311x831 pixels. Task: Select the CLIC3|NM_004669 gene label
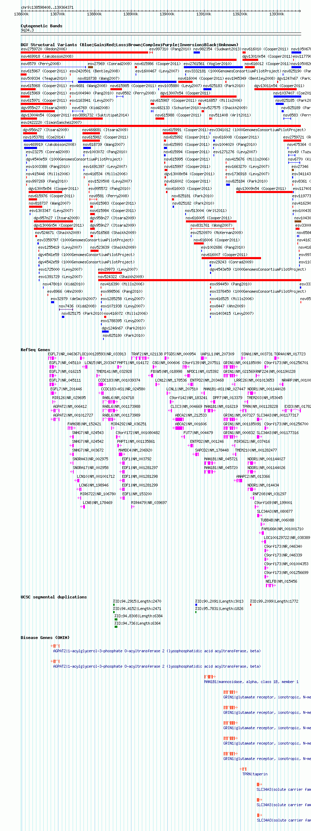coord(186,406)
